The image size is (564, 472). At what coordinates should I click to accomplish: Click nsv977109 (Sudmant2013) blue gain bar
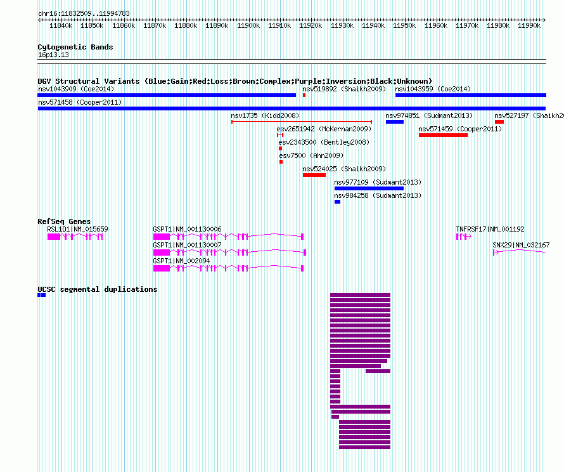[369, 188]
